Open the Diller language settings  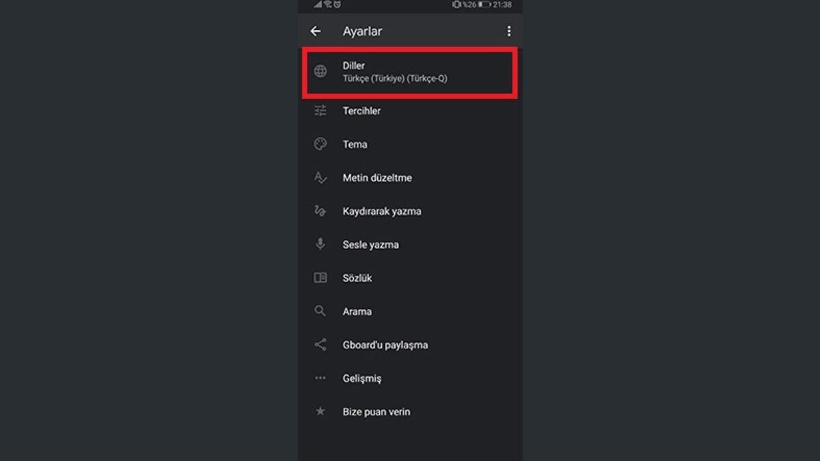(395, 72)
